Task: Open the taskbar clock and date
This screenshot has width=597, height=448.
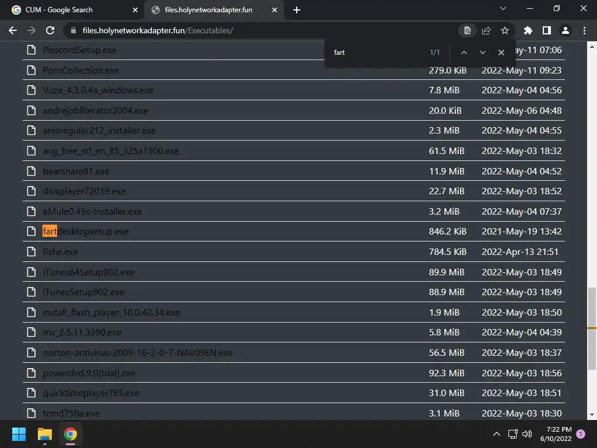Action: pyautogui.click(x=556, y=434)
